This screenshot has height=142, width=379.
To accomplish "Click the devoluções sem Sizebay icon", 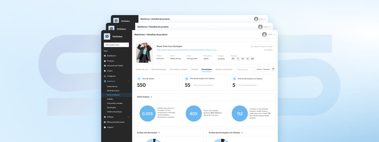I will [187, 79].
